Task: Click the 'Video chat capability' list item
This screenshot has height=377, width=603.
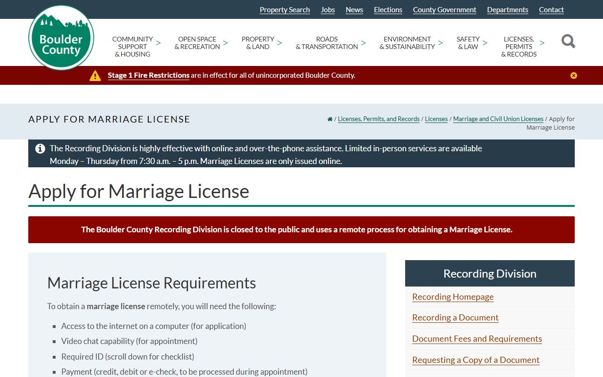Action: [x=129, y=341]
